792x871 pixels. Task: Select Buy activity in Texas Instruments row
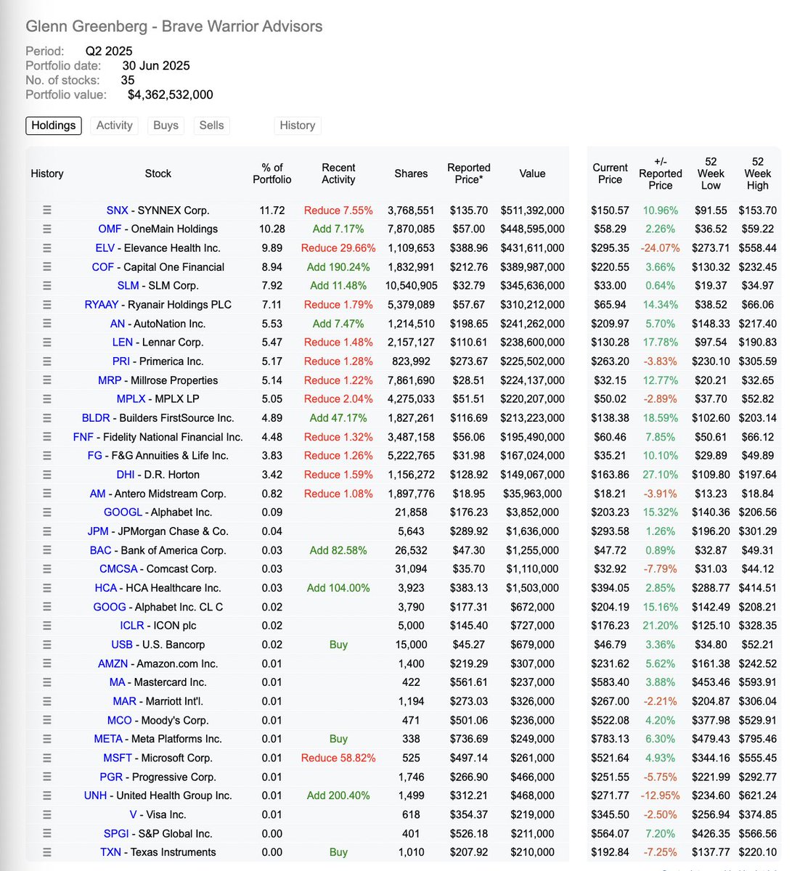click(338, 852)
